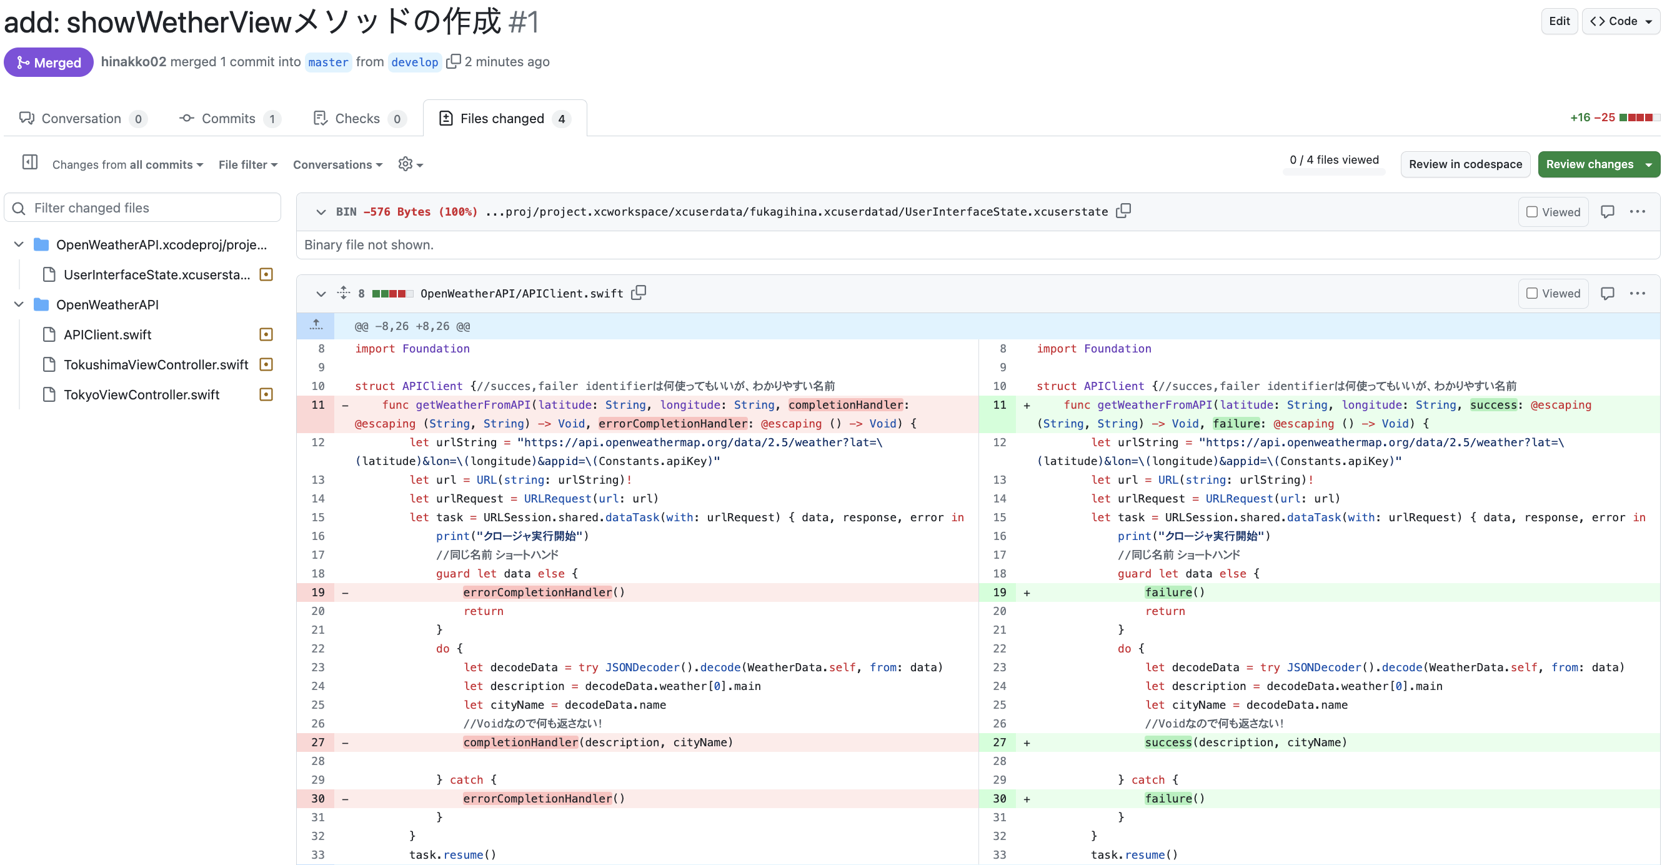Open the pull request in a codespace
The width and height of the screenshot is (1672, 865).
[1465, 164]
